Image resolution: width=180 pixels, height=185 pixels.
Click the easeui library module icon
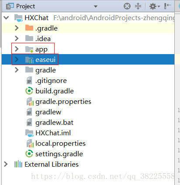(29, 60)
